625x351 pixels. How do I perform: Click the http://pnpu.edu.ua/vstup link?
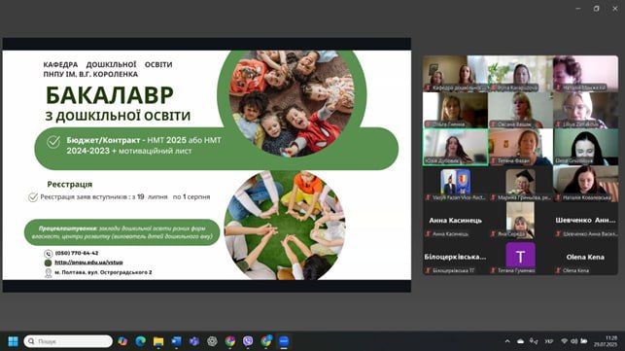pos(88,263)
